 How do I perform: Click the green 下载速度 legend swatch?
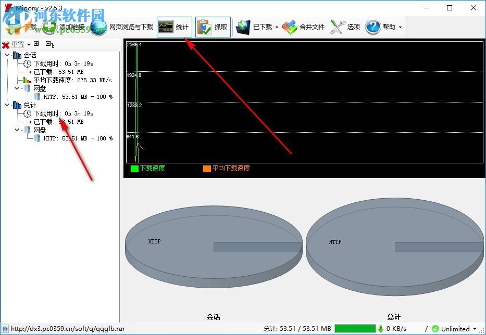coord(134,169)
